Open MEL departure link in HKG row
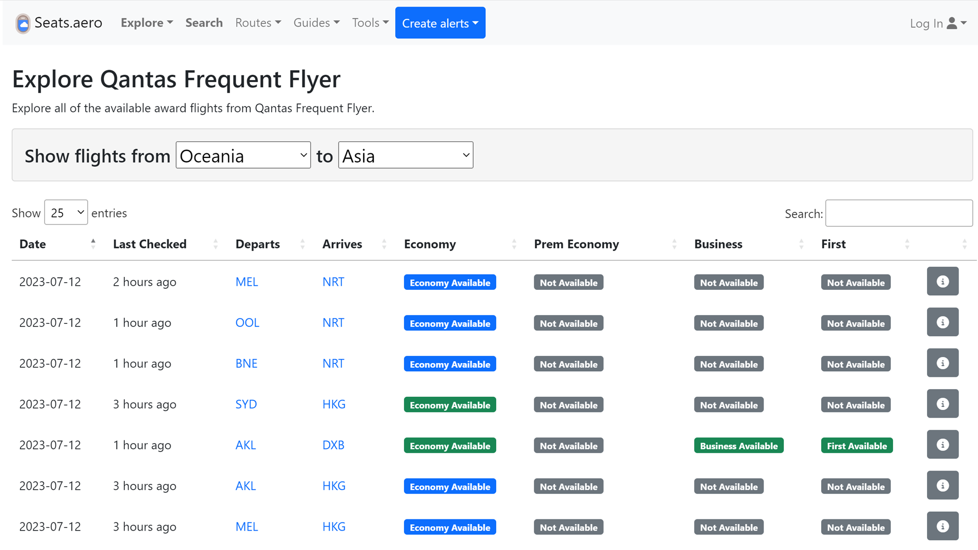 point(247,526)
